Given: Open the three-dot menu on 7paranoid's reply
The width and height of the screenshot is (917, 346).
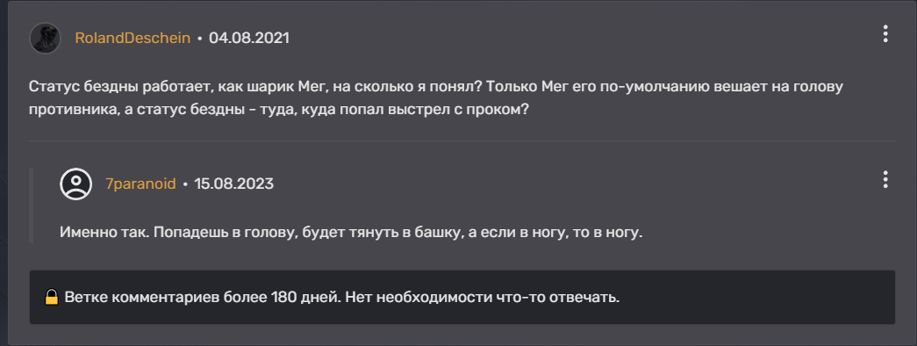Looking at the screenshot, I should 885,180.
